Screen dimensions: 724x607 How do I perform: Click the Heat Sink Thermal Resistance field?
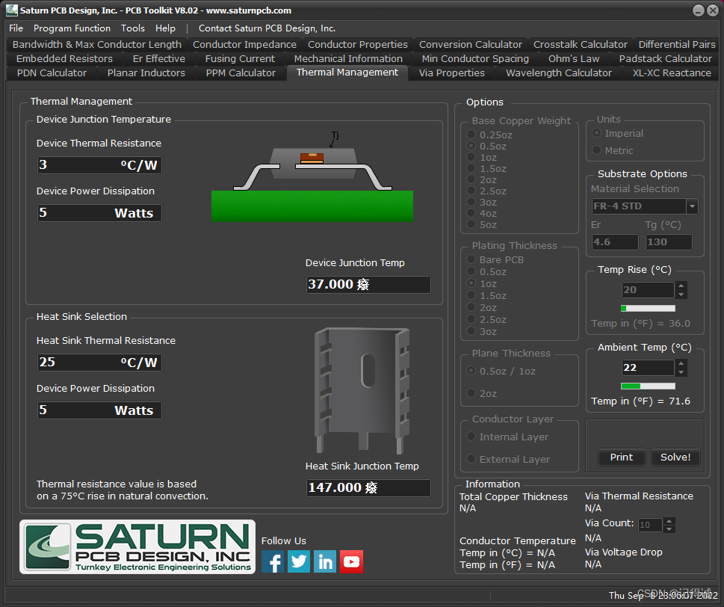coord(99,362)
